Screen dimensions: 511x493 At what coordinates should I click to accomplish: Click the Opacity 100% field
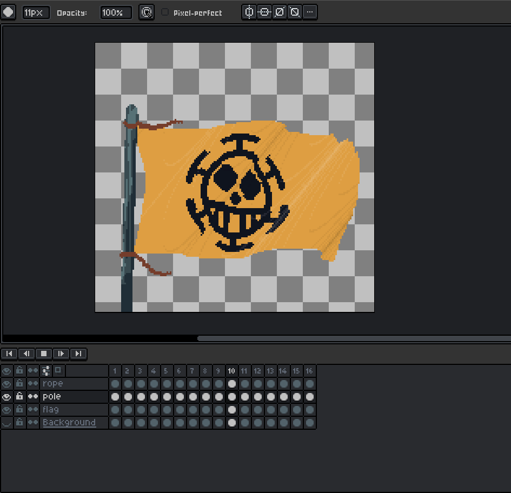coord(116,13)
